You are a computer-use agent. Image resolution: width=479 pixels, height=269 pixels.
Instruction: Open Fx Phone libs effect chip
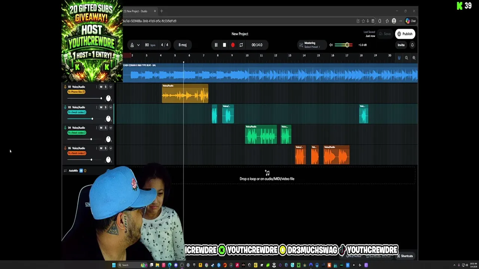(76, 92)
